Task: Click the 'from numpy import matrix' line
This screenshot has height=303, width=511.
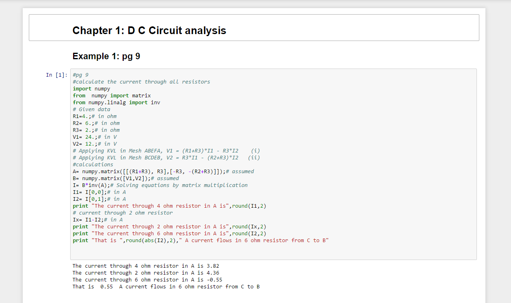Action: pos(112,95)
